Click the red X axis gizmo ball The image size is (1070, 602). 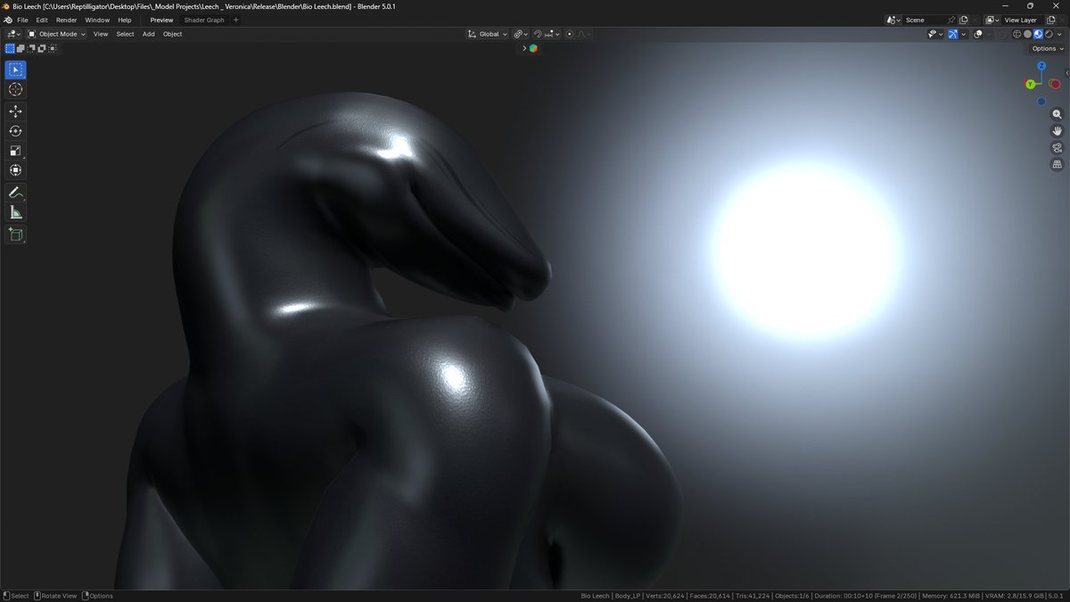tap(1055, 84)
